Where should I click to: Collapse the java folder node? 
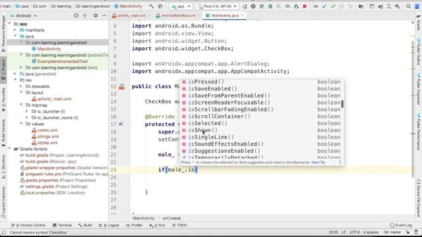(x=15, y=36)
